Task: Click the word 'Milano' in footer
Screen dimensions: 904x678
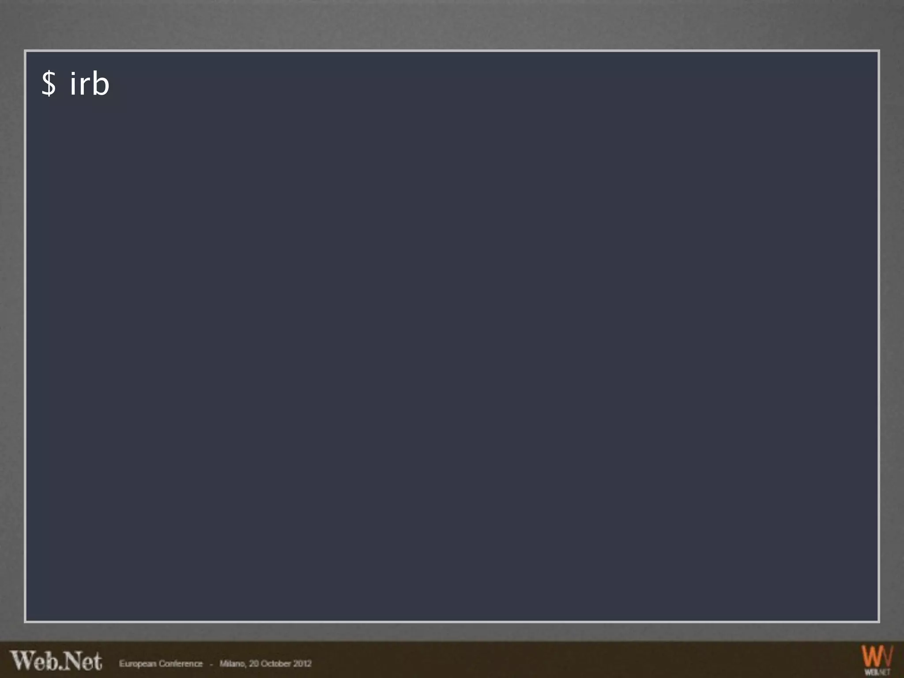Action: pos(231,663)
